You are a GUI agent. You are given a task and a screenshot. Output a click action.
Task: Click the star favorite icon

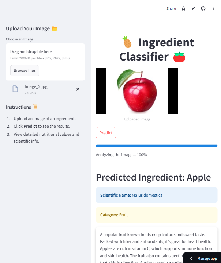[184, 8]
